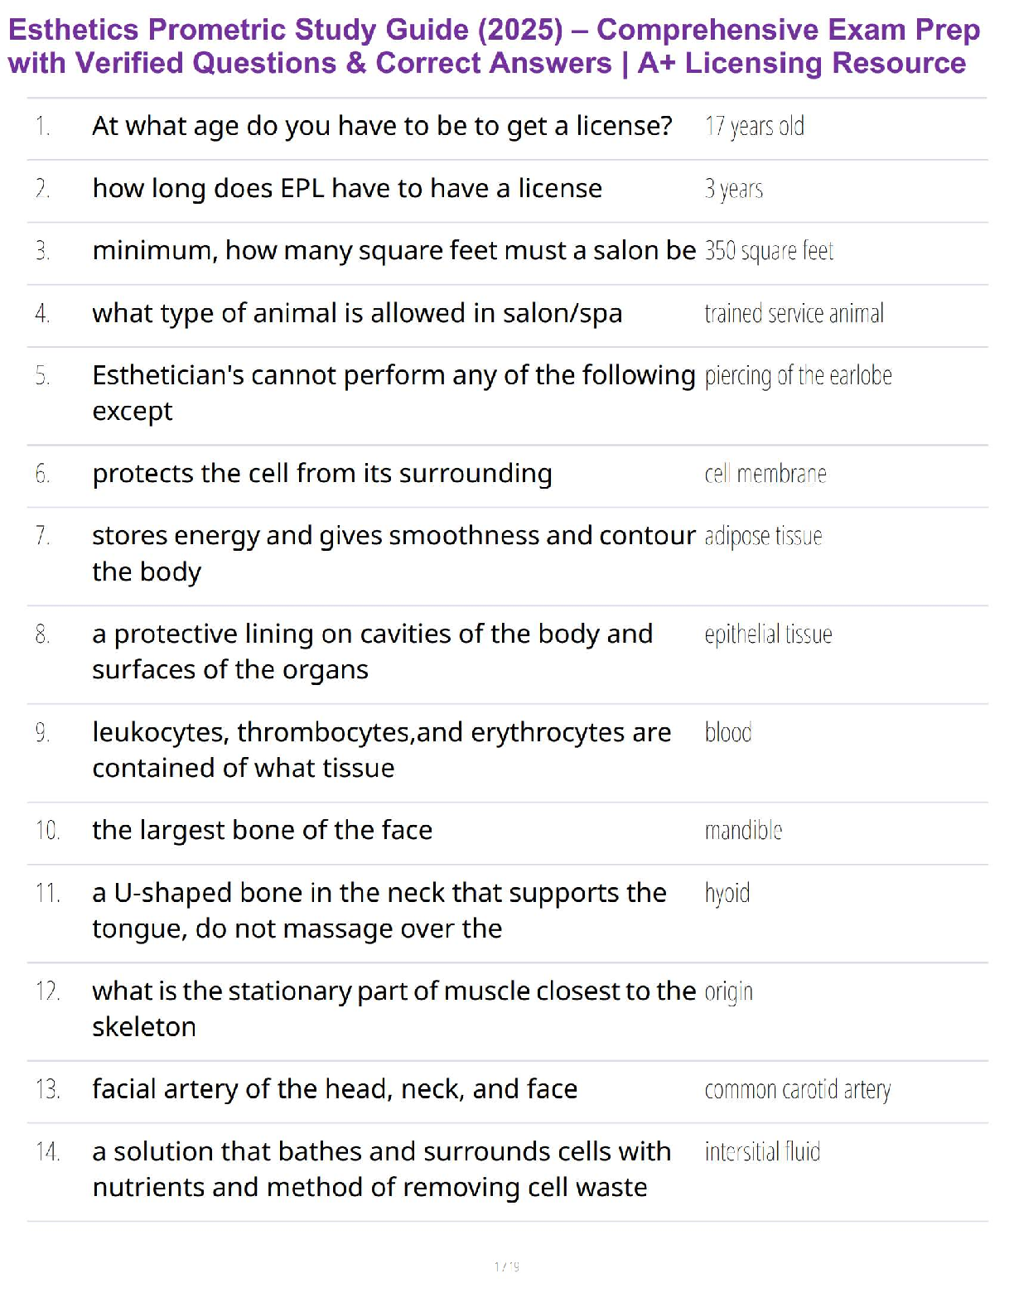
Task: Click the 'cell membrane' answer
Action: [x=765, y=474]
